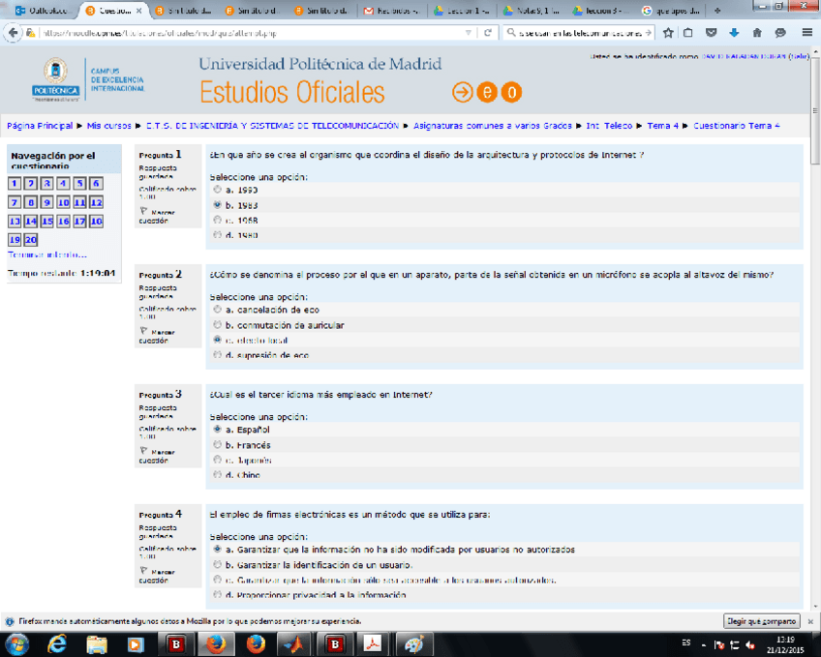This screenshot has width=821, height=657.
Task: Open the Firefox hamburger menu
Action: pyautogui.click(x=806, y=33)
